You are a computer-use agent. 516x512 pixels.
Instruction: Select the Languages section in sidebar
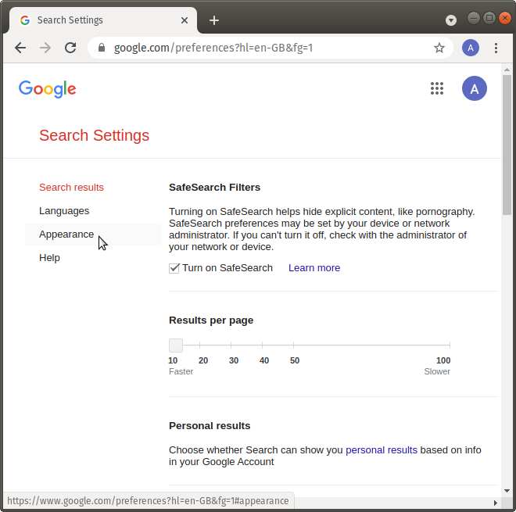(x=64, y=211)
